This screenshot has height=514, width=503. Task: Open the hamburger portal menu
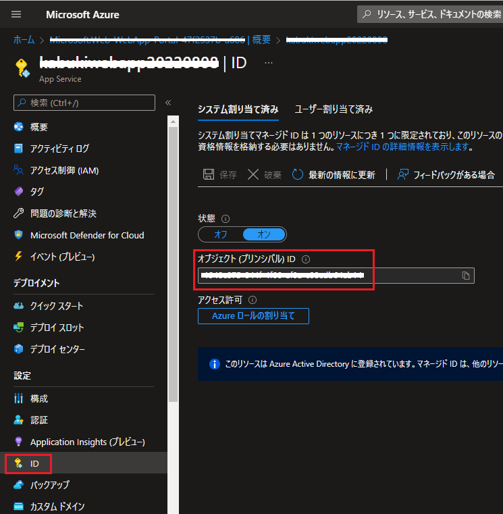[16, 14]
